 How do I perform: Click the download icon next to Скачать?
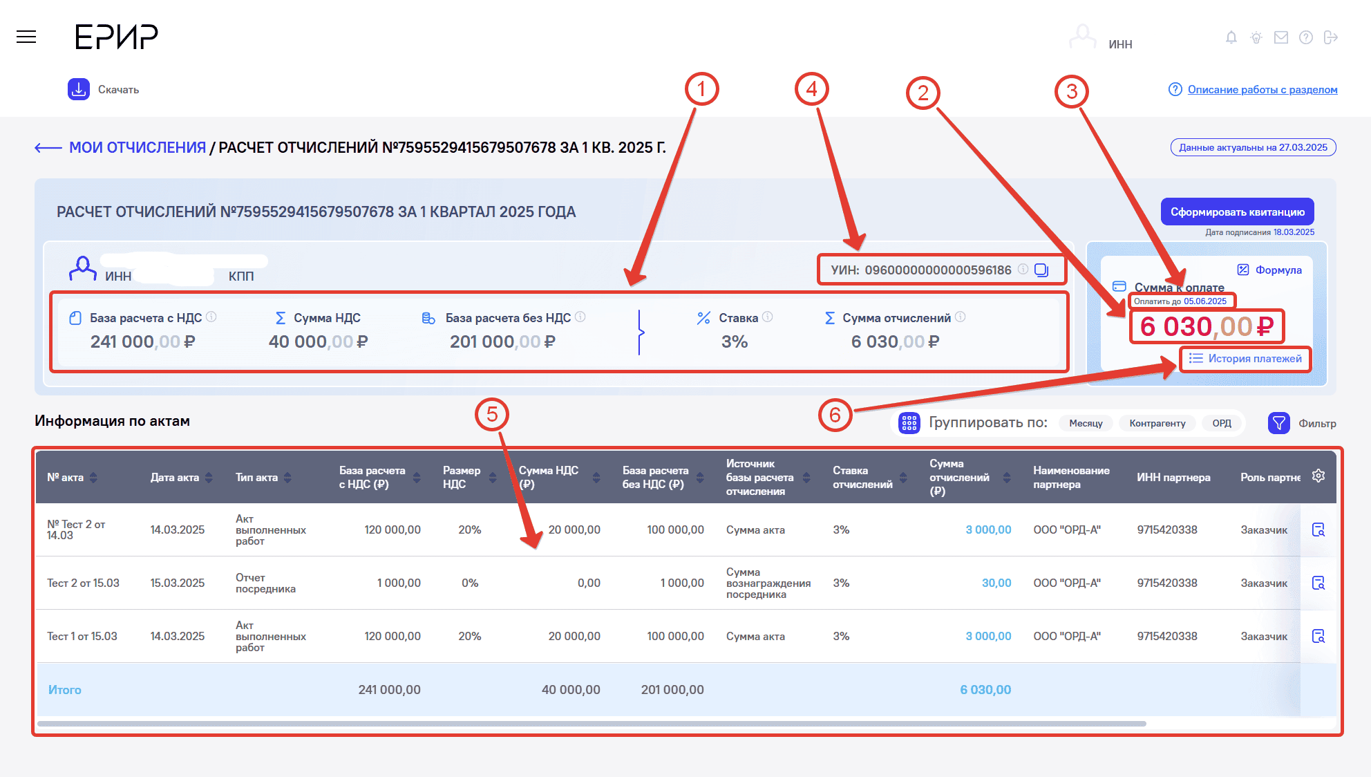(79, 89)
